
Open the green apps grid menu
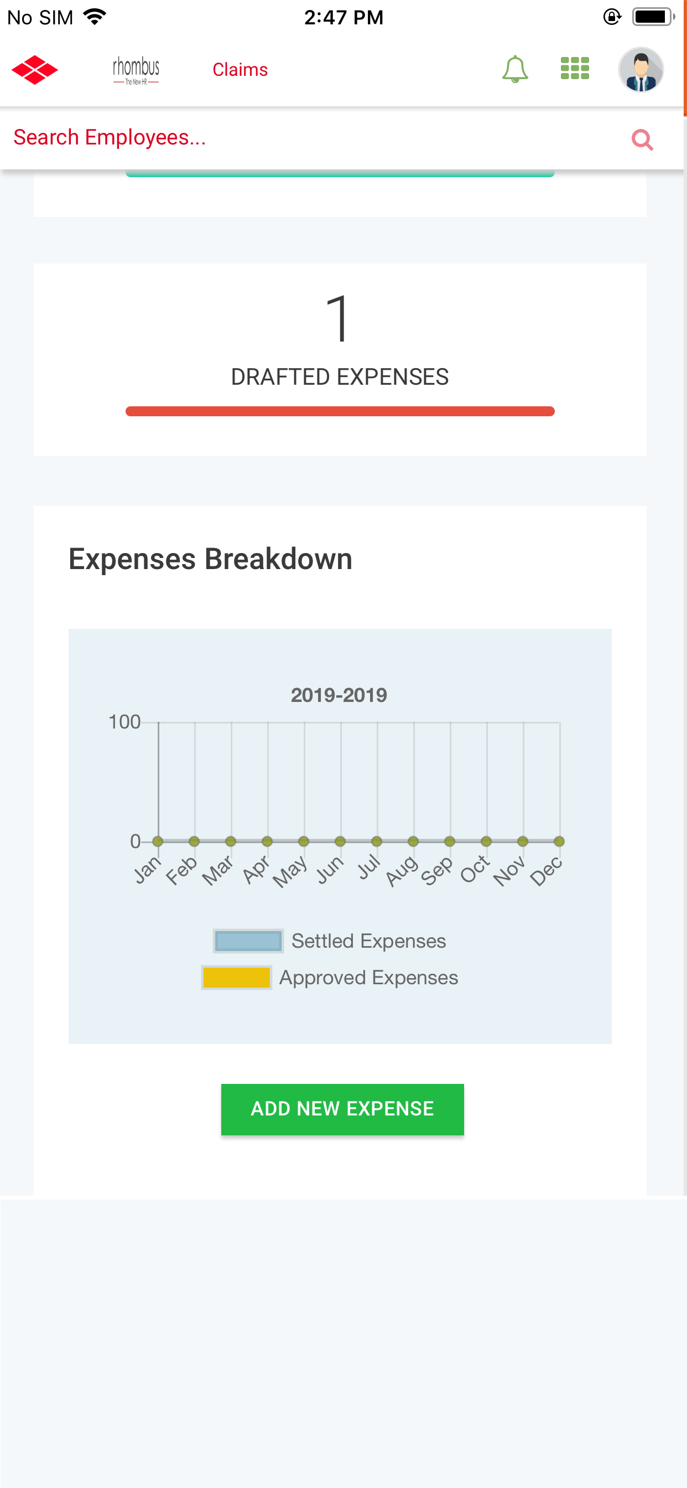(575, 68)
